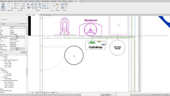Click the <none> scheme button
This screenshot has width=170, height=96.
pyautogui.click(x=17, y=48)
